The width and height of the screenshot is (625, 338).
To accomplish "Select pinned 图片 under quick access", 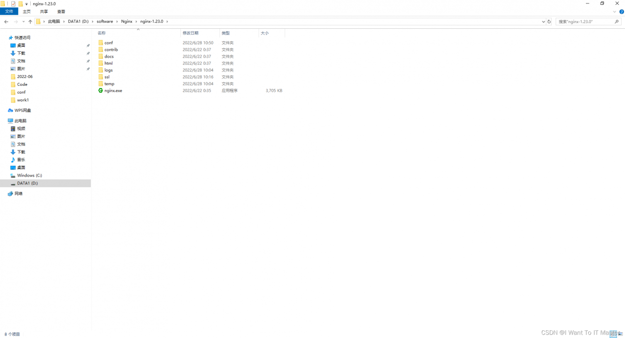I will pyautogui.click(x=21, y=69).
